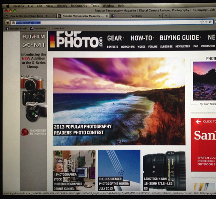This screenshot has width=216, height=199.
Task: Open the Facebook bookmark in the bookmarks bar
Action: tap(38, 28)
